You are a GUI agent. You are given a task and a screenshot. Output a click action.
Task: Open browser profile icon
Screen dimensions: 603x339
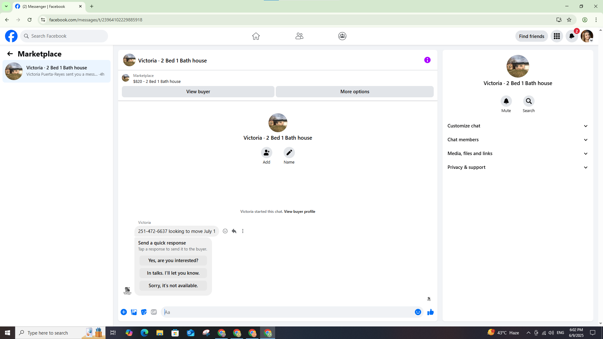click(x=585, y=20)
